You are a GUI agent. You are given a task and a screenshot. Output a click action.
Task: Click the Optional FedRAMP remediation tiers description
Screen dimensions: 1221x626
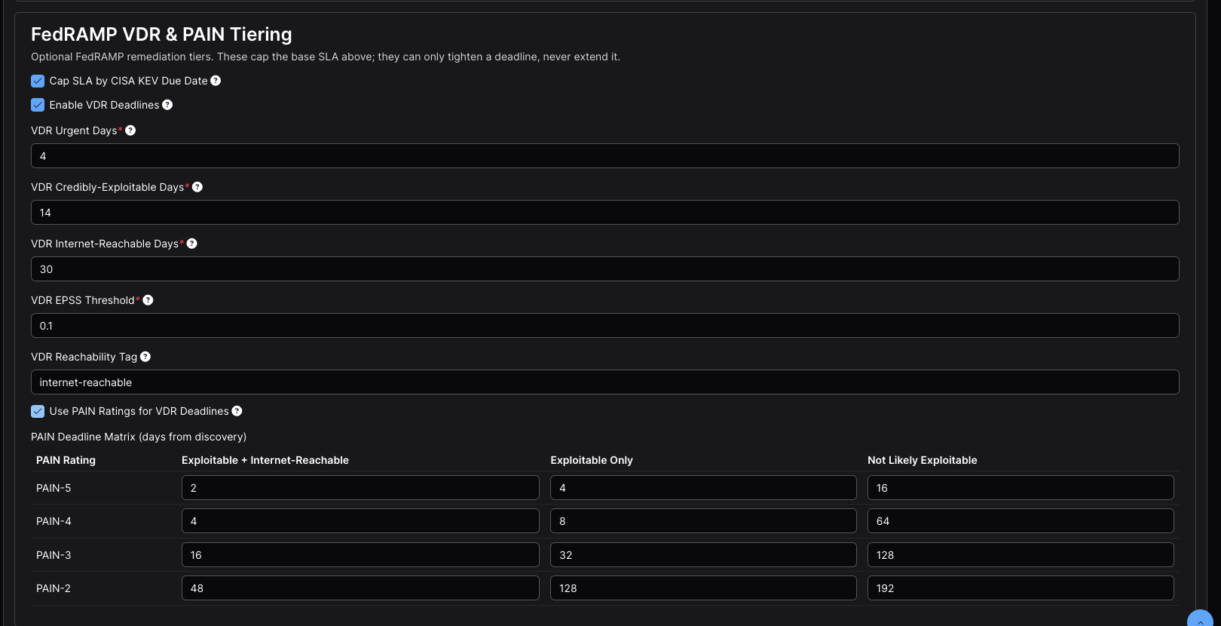326,57
